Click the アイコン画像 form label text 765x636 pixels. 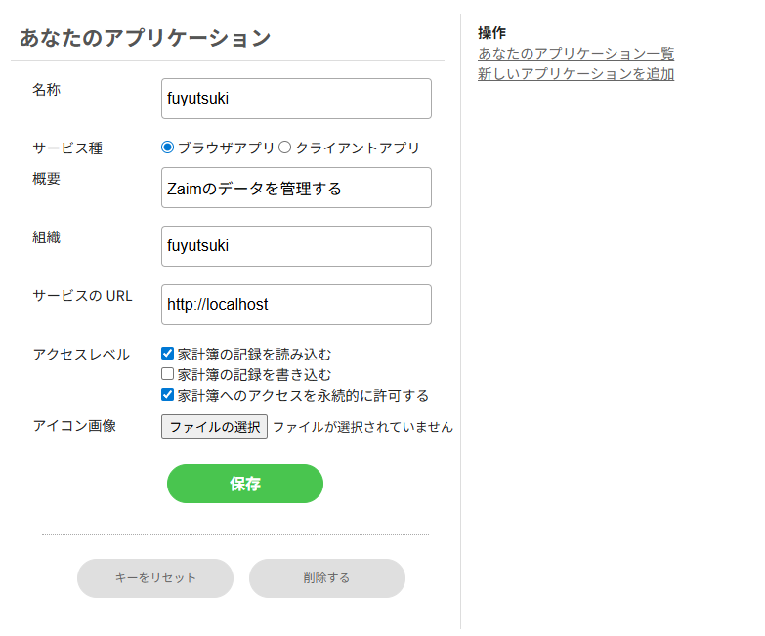(x=74, y=425)
